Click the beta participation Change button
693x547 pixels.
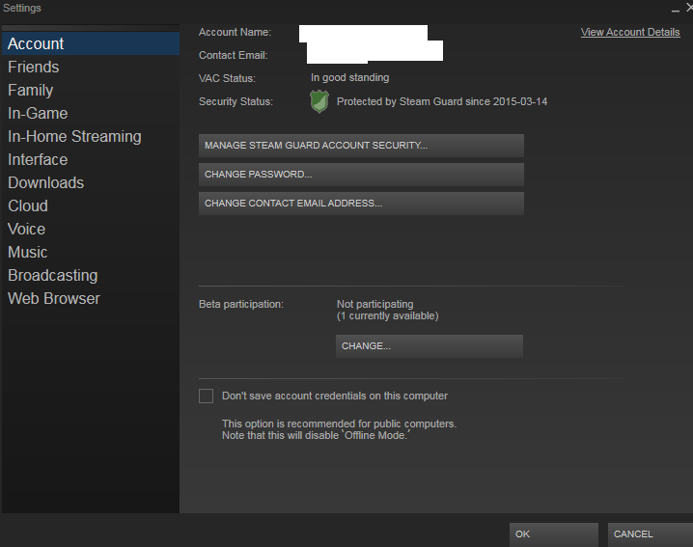point(430,346)
